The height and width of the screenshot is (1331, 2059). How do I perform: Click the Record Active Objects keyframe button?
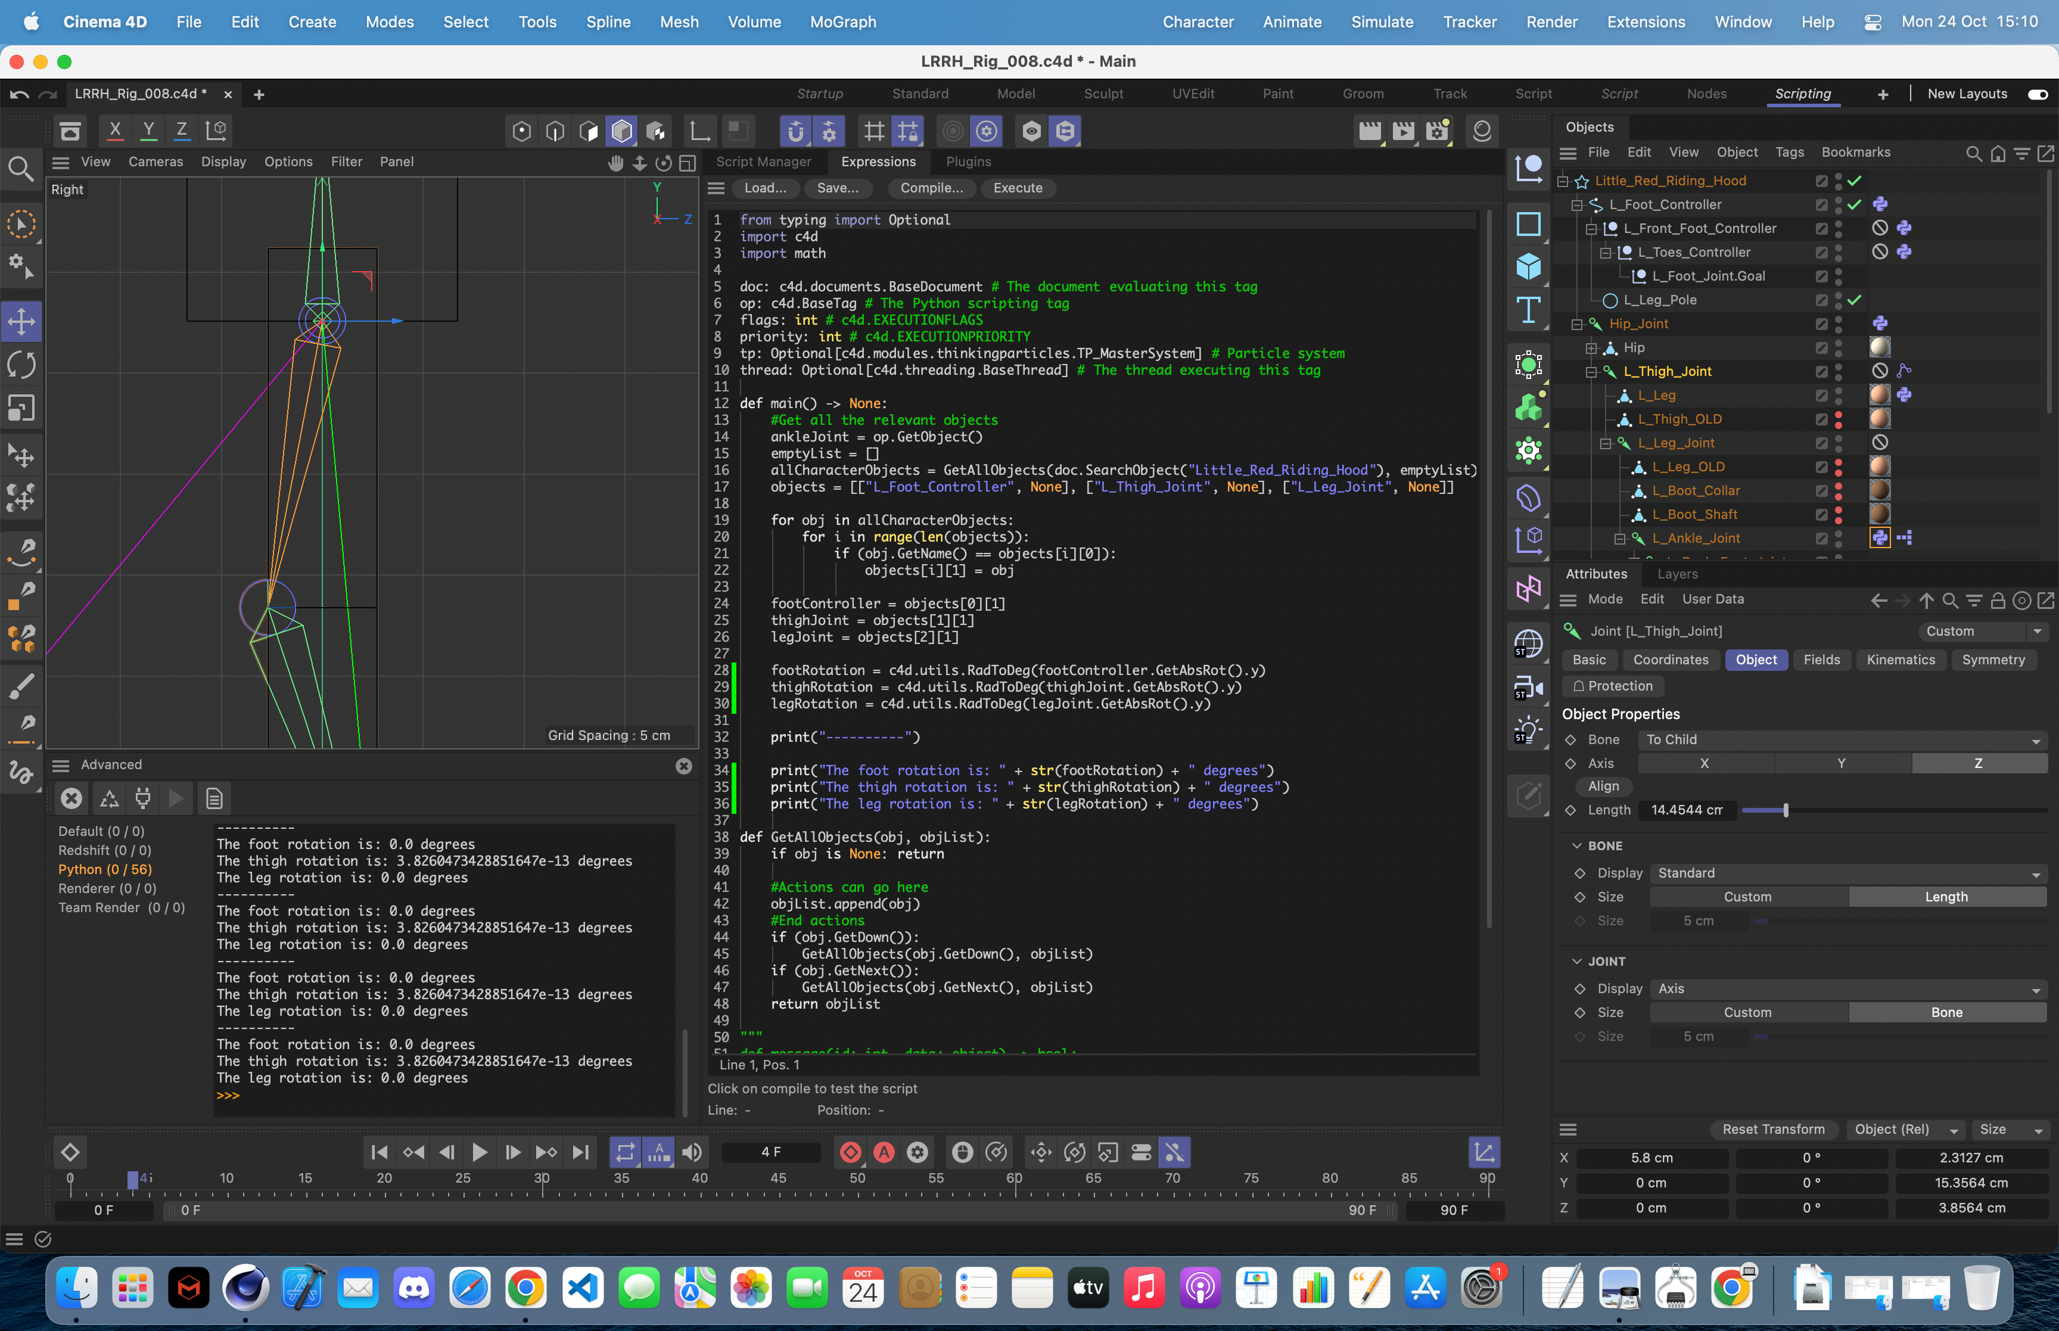pyautogui.click(x=850, y=1152)
